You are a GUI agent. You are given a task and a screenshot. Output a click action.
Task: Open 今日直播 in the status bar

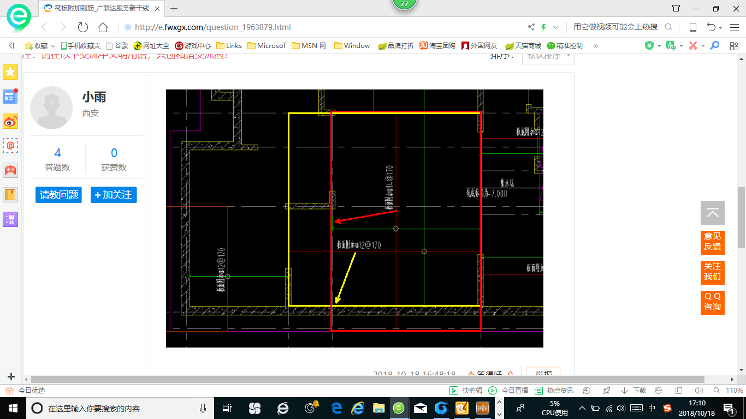[x=508, y=391]
